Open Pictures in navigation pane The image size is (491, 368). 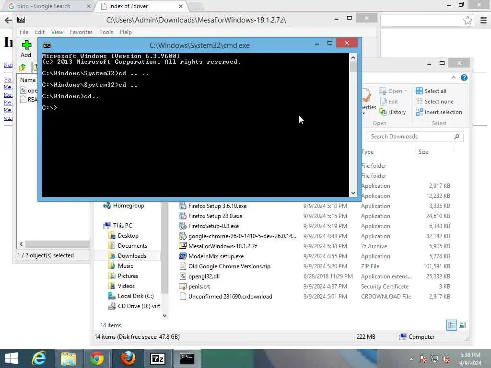(123, 276)
